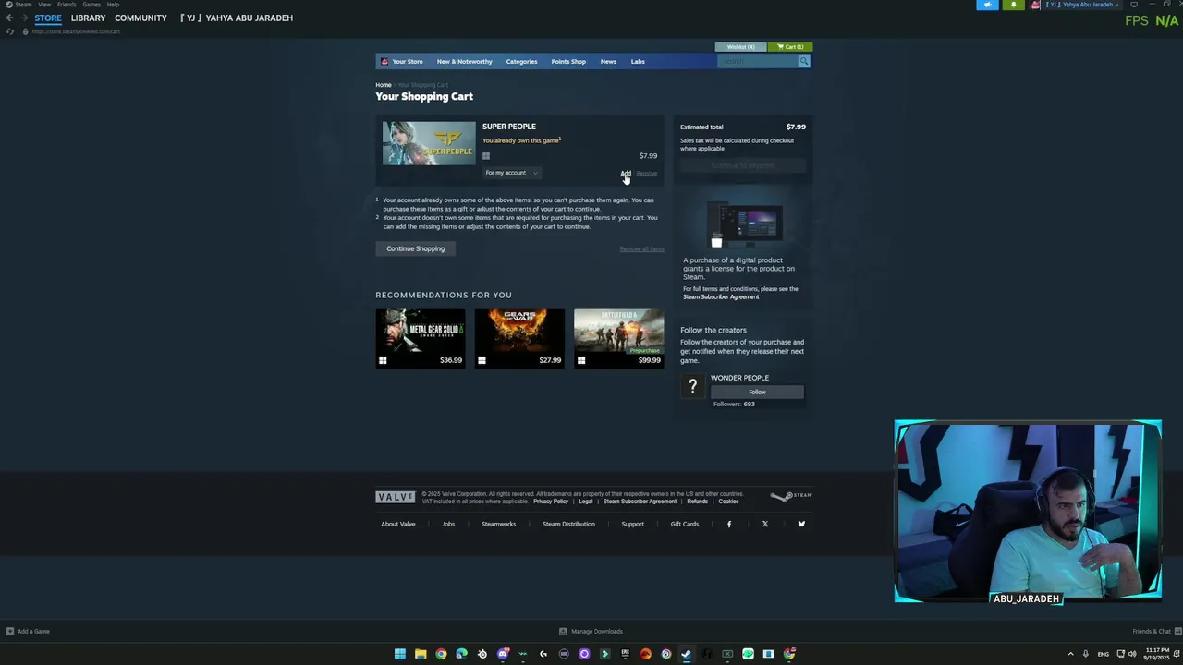The image size is (1183, 665).
Task: Open the Battlefield 6 recommendation
Action: [618, 339]
